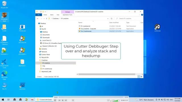Select Control Panel in navigation pane
This screenshot has width=182, height=102.
(45, 55)
